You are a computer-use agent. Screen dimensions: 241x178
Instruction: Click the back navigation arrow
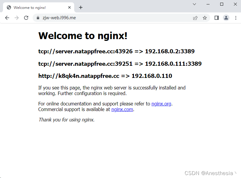tap(7, 18)
